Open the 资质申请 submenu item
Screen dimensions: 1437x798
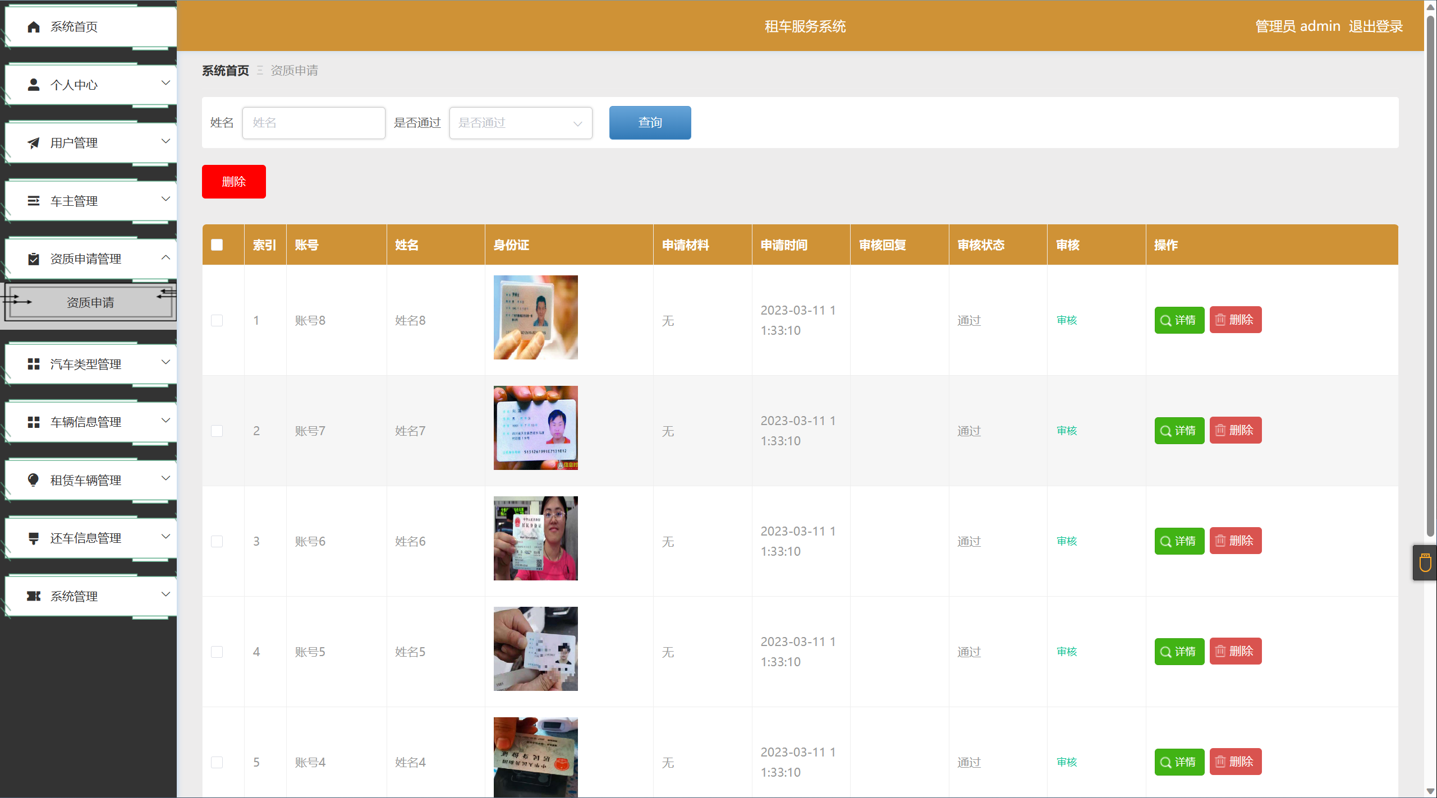[x=90, y=303]
